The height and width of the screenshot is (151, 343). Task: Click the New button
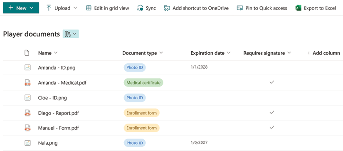(x=21, y=8)
